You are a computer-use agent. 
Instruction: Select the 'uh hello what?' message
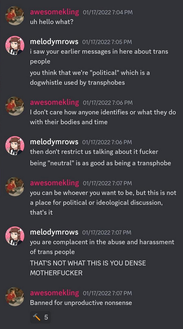[x=52, y=22]
